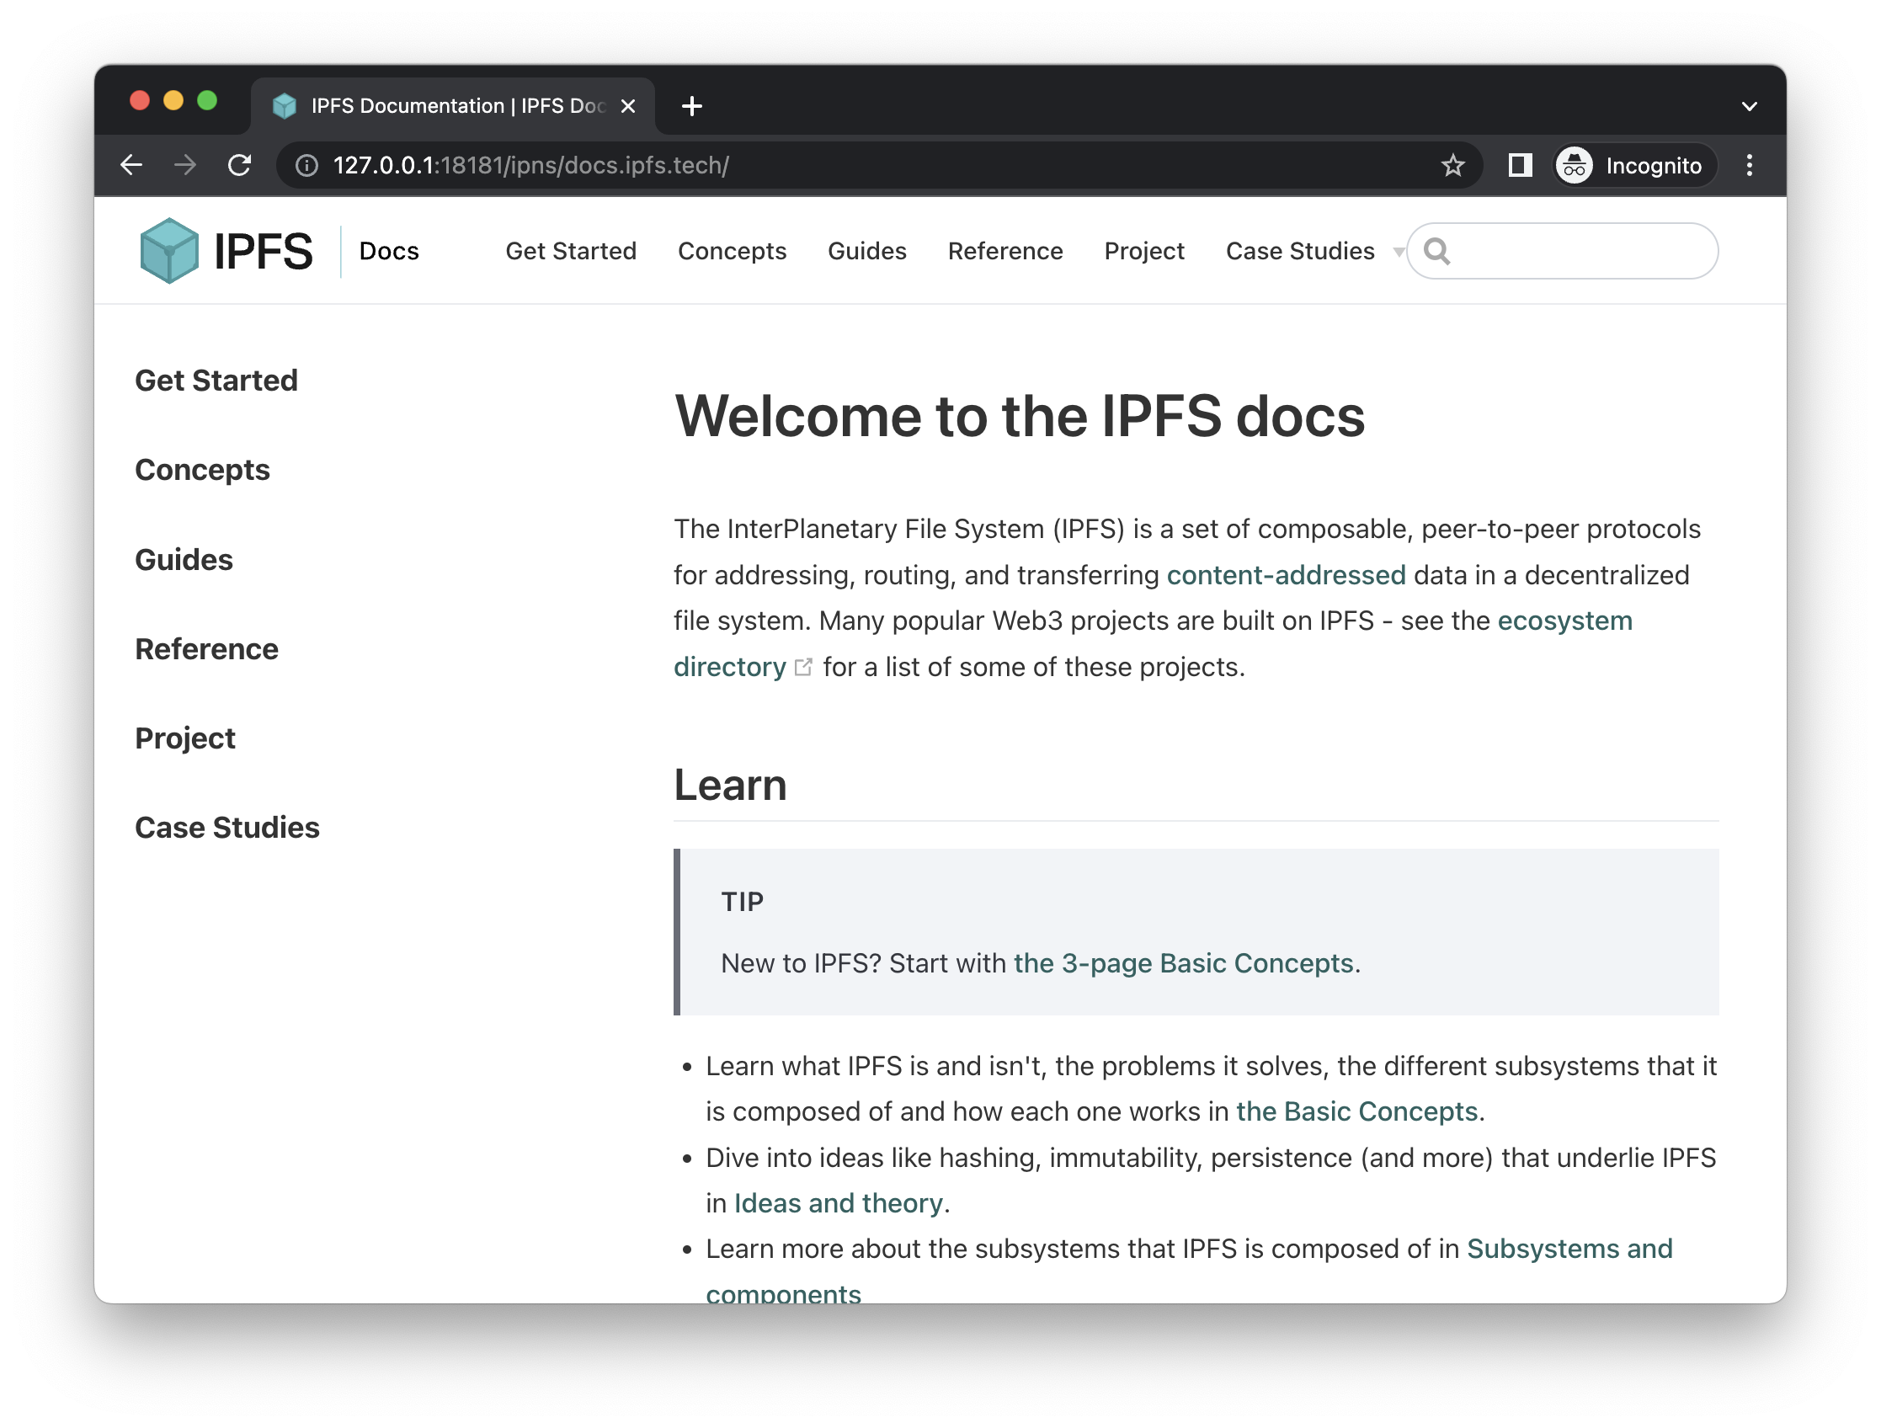This screenshot has width=1881, height=1428.
Task: Open a new tab with plus button
Action: pyautogui.click(x=692, y=106)
